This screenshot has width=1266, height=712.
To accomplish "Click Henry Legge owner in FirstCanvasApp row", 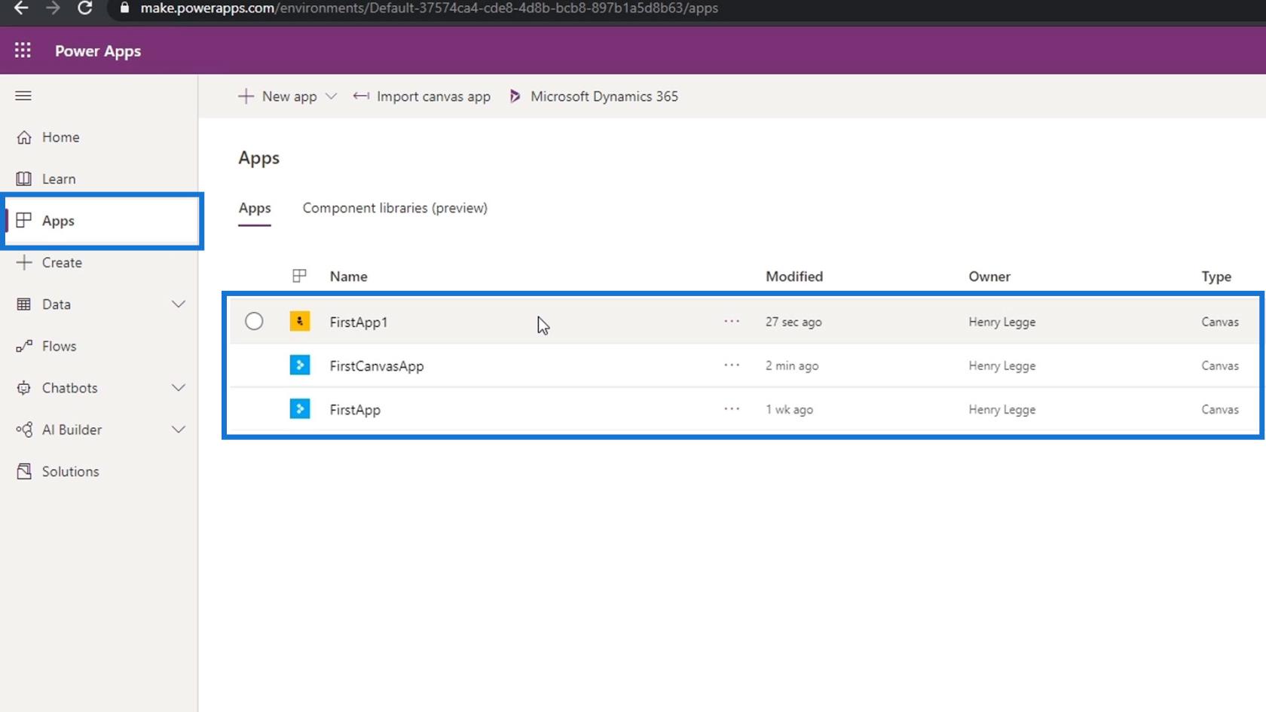I will [1002, 365].
